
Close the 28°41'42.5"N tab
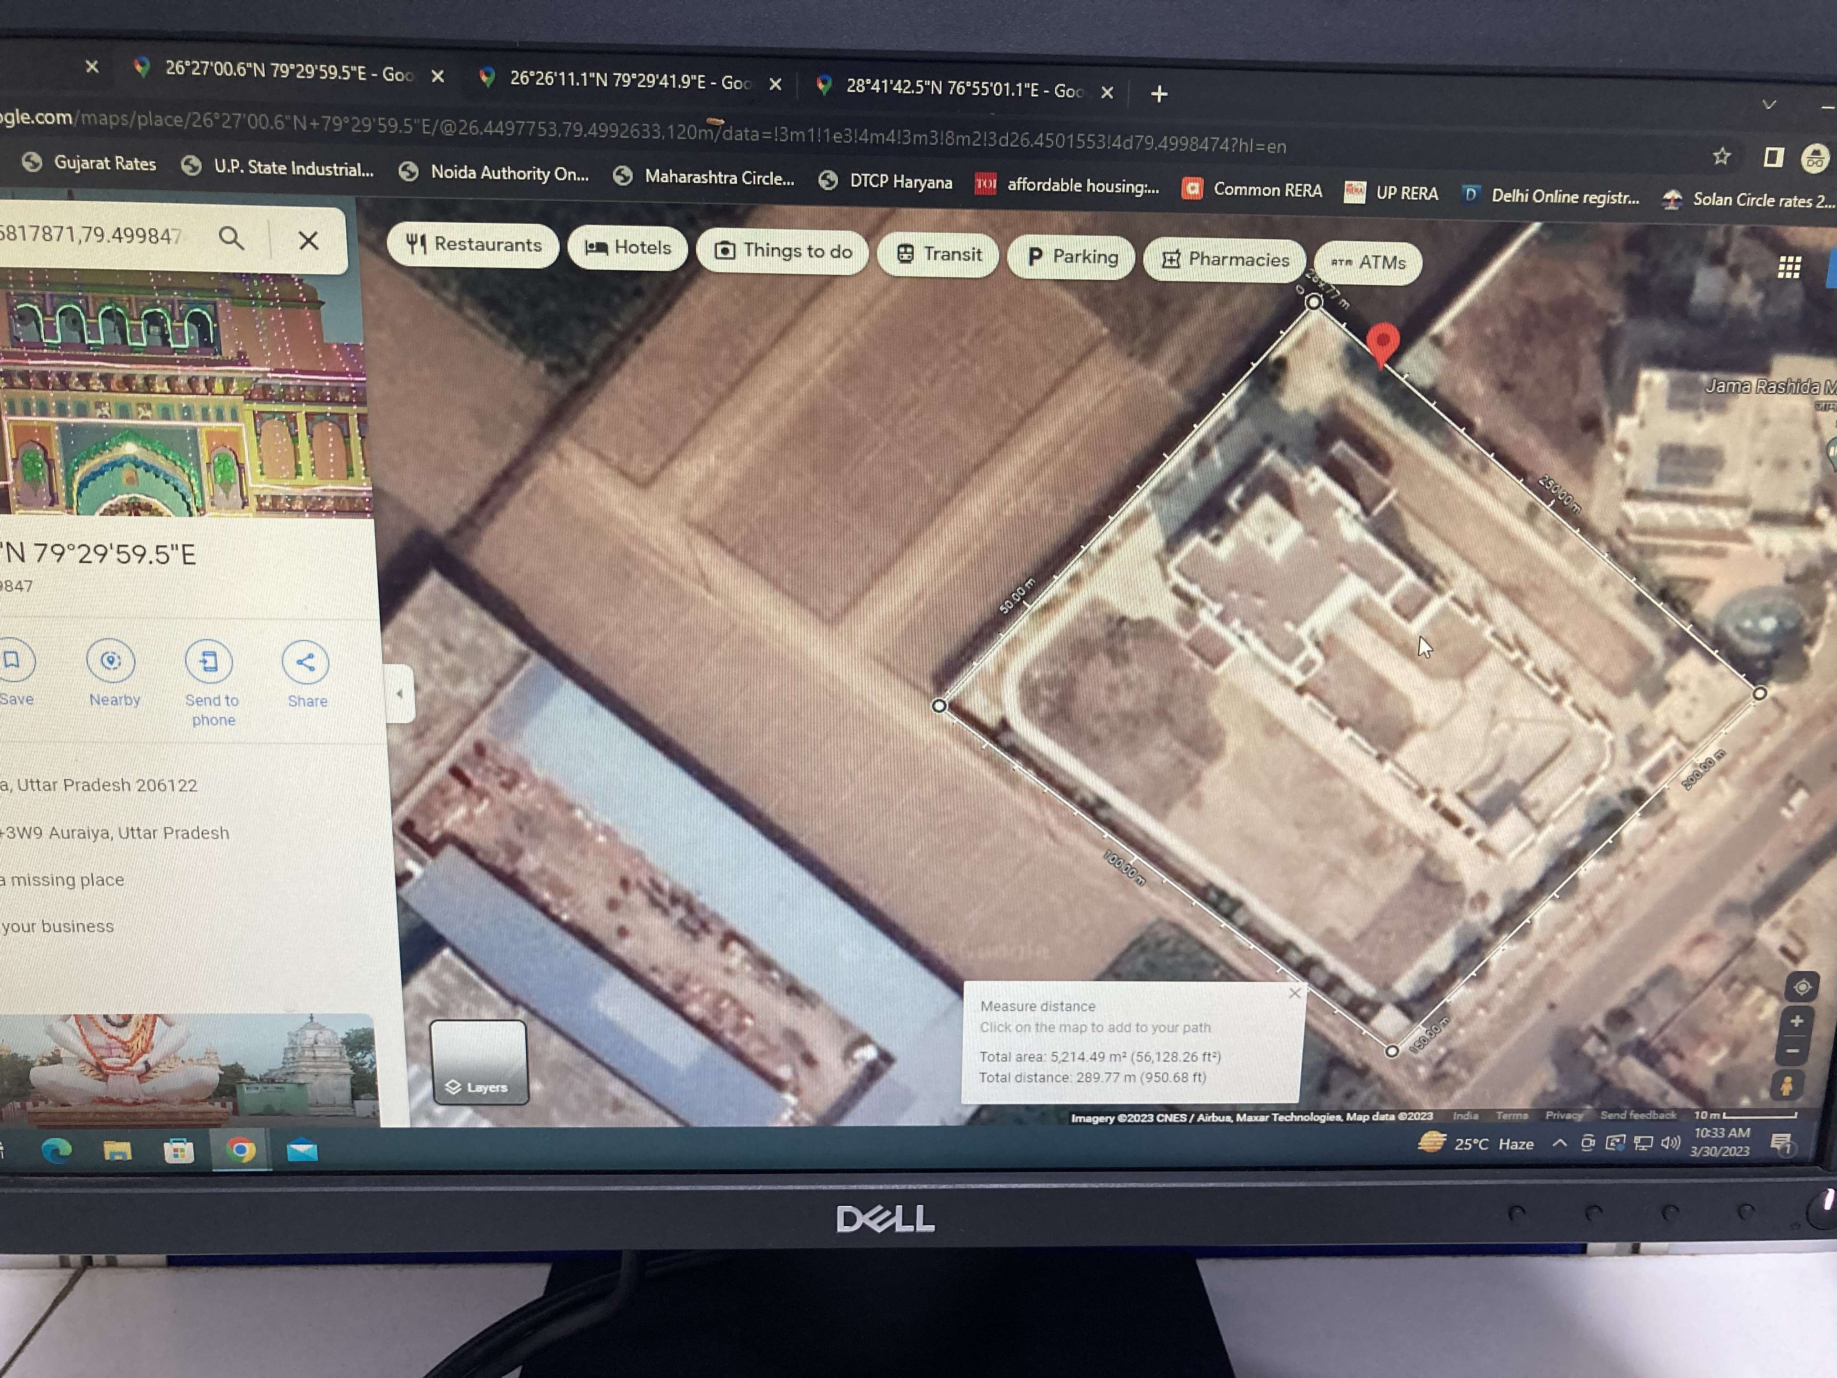(x=1107, y=92)
